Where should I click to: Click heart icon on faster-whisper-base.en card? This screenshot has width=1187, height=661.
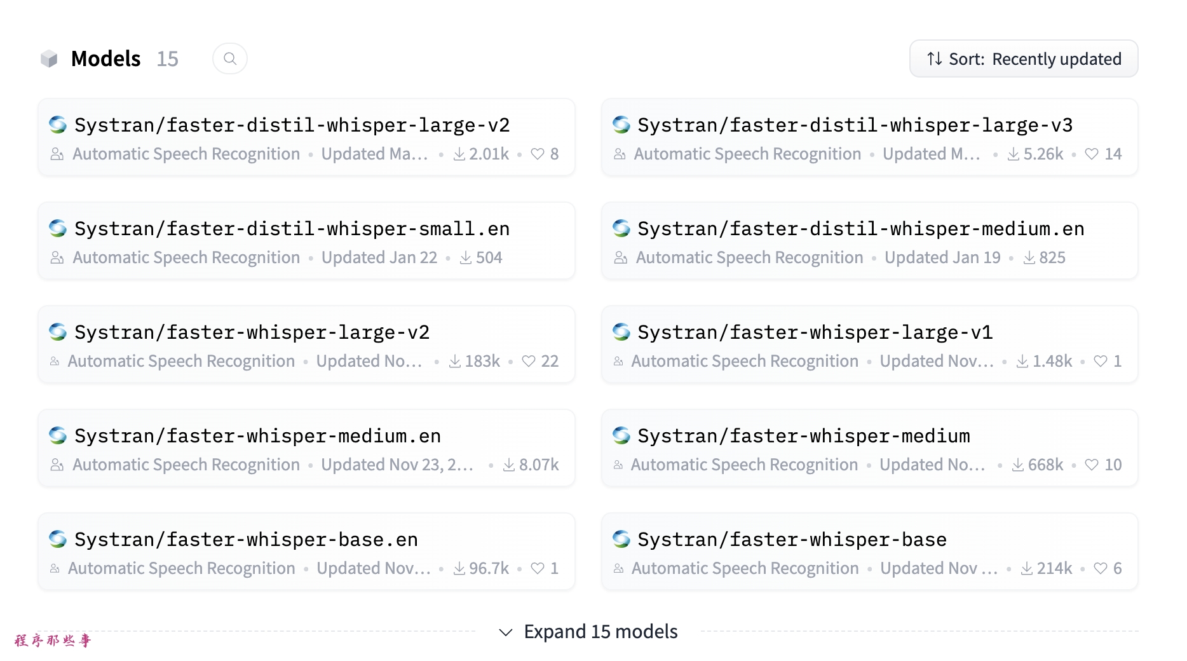[538, 568]
